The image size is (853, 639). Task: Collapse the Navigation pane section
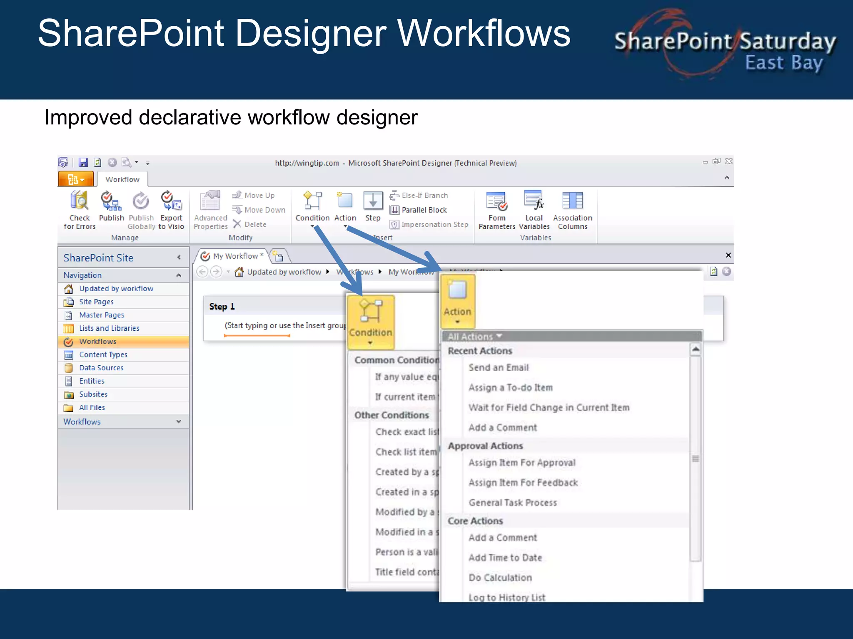coord(179,275)
